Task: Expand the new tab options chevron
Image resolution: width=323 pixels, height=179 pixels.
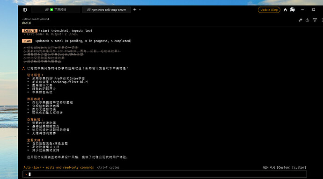Action: coord(139,10)
